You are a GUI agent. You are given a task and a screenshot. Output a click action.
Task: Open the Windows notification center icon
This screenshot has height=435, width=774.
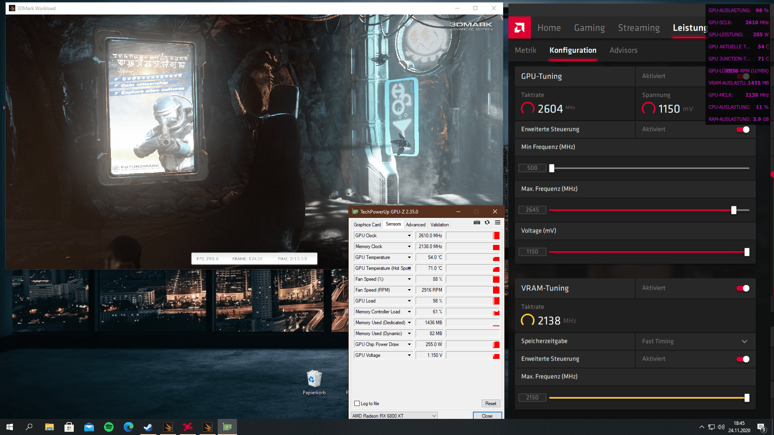point(761,427)
